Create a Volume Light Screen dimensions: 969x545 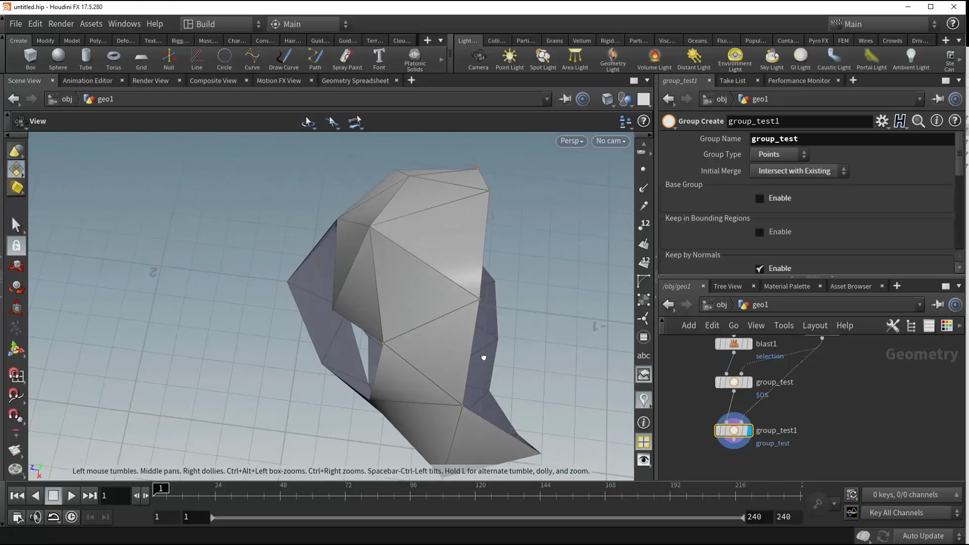654,59
